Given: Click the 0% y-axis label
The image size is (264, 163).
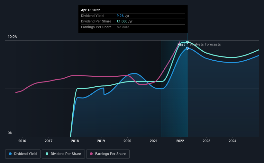Looking at the screenshot, I should click(10, 133).
